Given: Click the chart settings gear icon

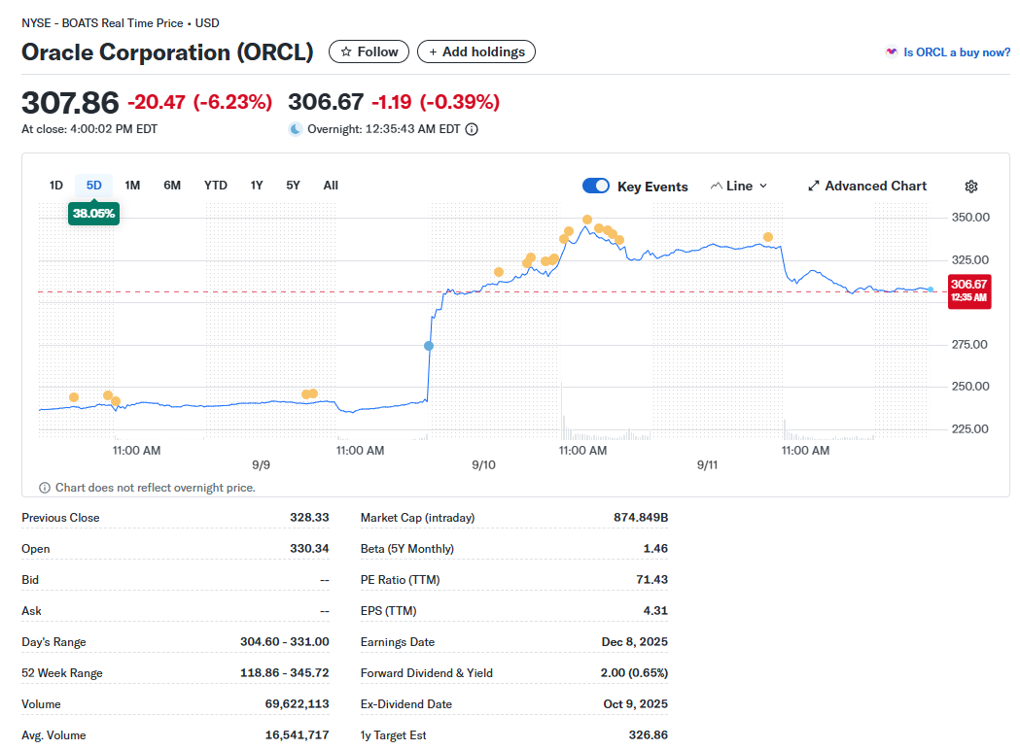Looking at the screenshot, I should pos(970,187).
